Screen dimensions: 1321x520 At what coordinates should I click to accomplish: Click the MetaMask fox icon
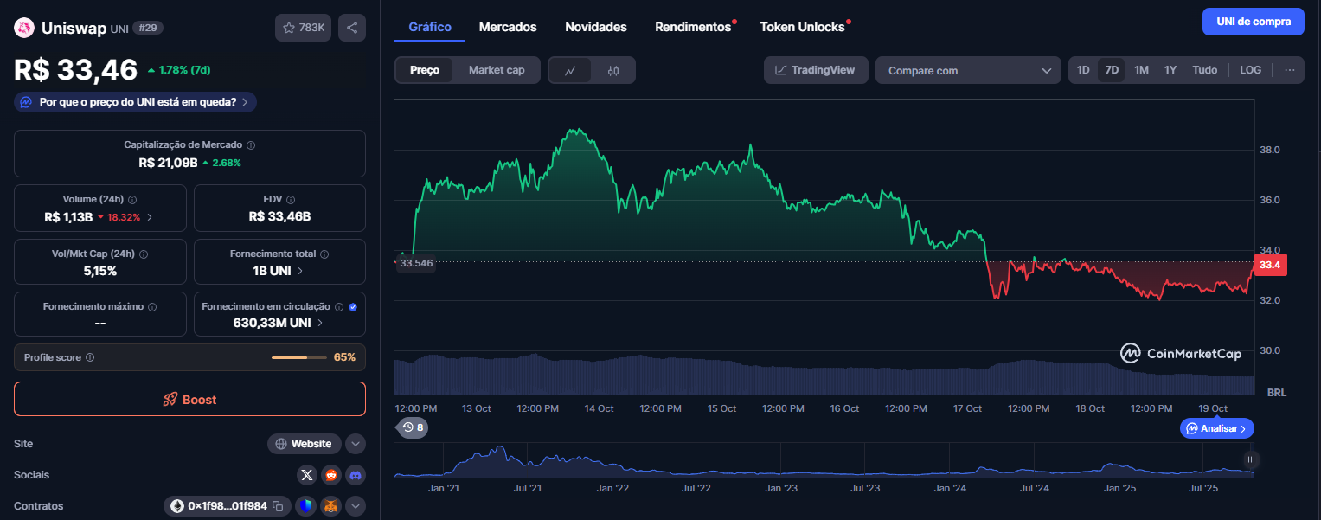coord(330,506)
